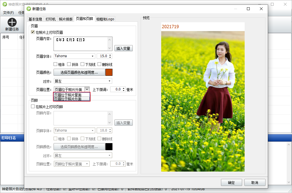Switch to 照片排版 tab
The width and height of the screenshot is (292, 193).
(66, 19)
